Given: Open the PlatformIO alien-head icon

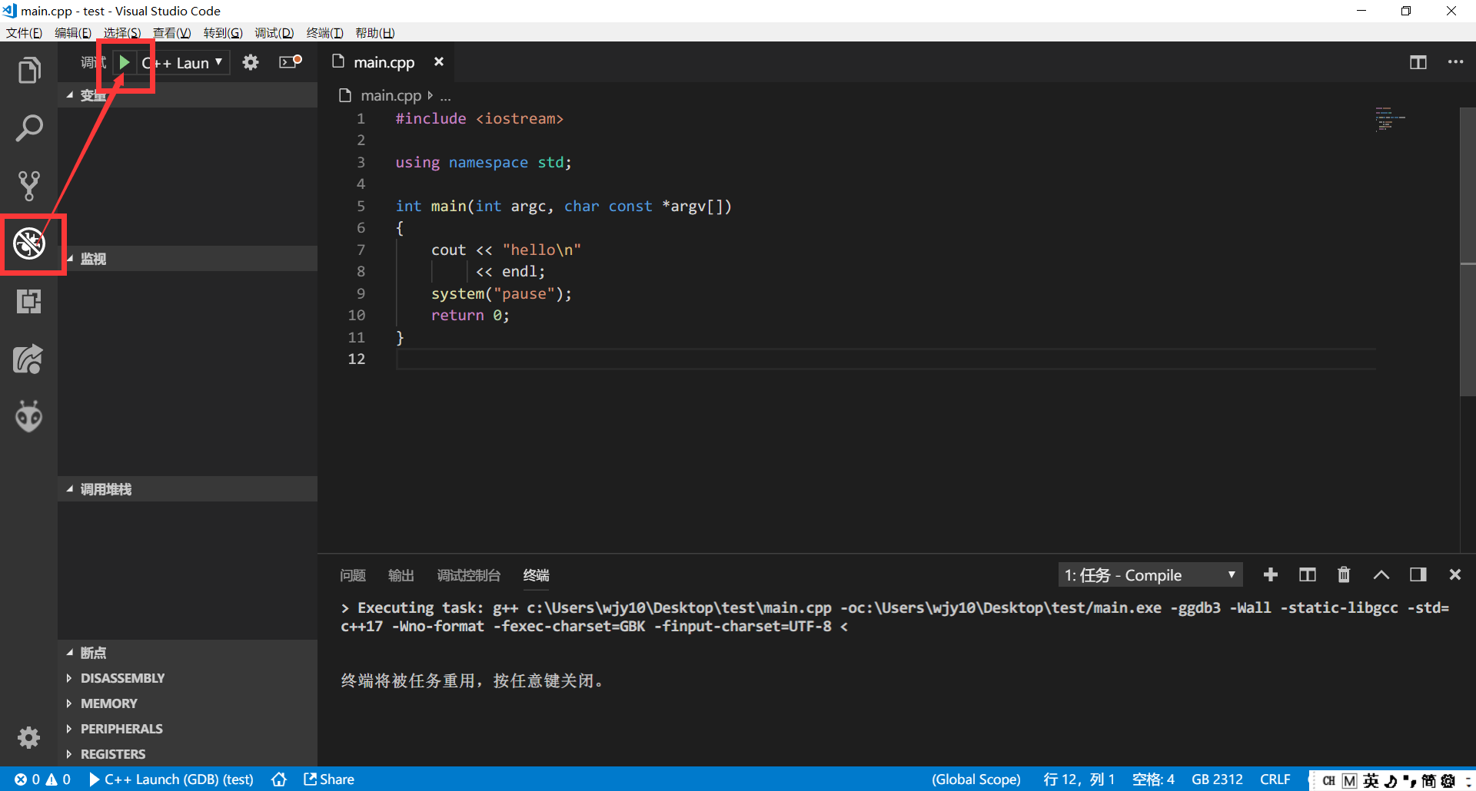Looking at the screenshot, I should coord(28,416).
